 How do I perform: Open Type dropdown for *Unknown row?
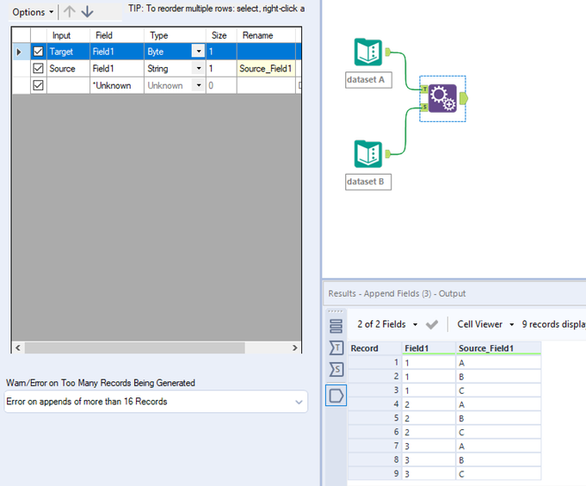click(x=199, y=85)
